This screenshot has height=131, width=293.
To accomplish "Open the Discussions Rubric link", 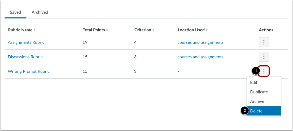I will [25, 57].
